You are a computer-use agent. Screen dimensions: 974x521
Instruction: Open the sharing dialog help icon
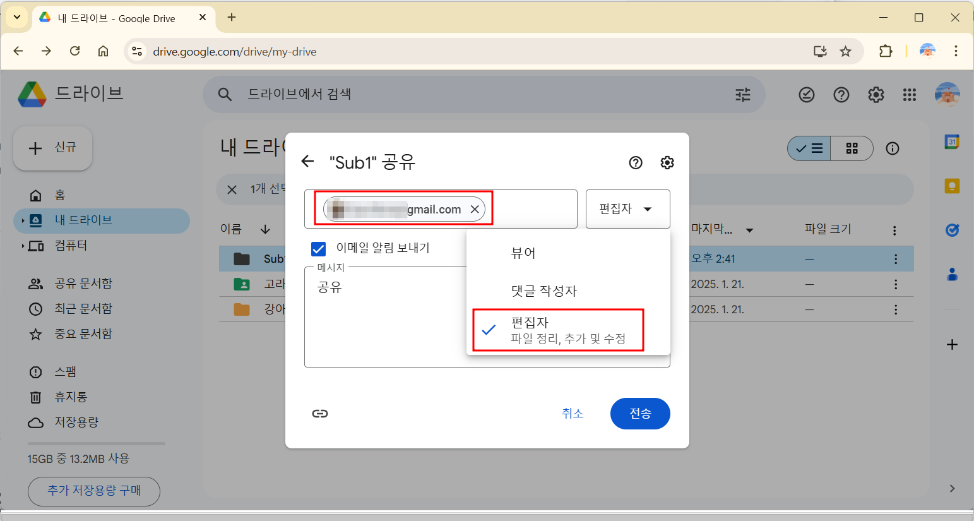[x=635, y=162]
